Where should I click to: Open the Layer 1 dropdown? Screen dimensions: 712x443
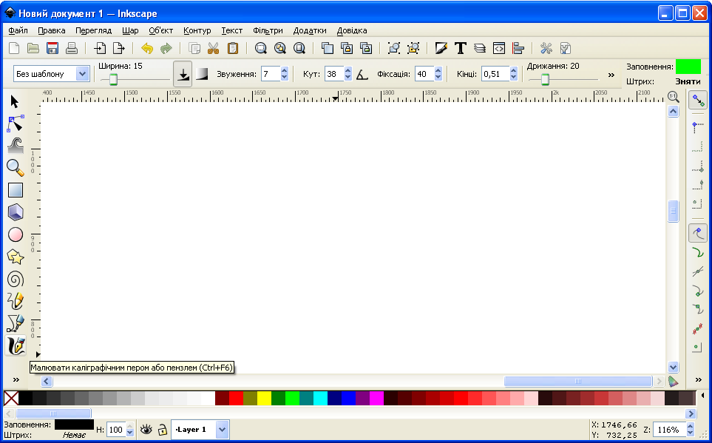(x=223, y=429)
